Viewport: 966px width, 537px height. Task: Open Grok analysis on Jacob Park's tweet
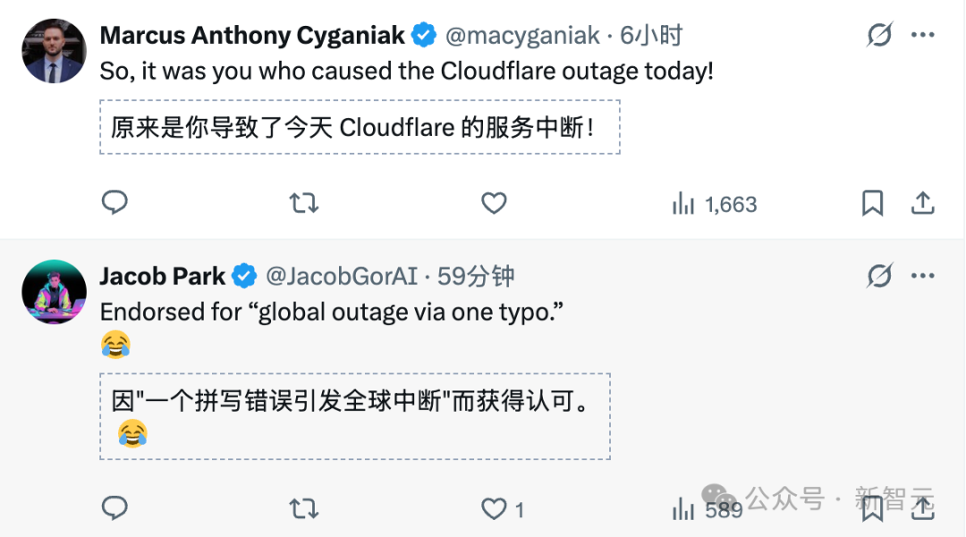pos(880,275)
